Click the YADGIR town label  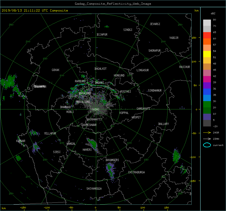point(174,38)
